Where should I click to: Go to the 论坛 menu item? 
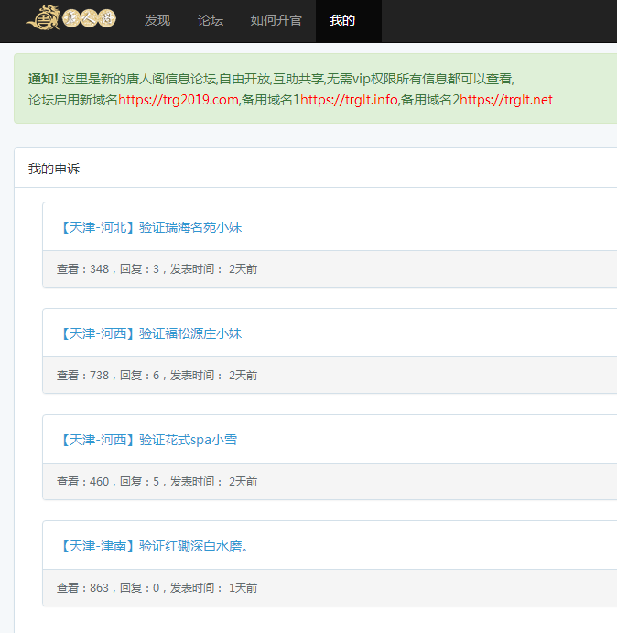[211, 20]
